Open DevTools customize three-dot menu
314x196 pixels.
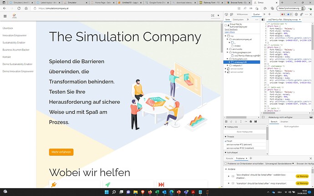pos(306,15)
